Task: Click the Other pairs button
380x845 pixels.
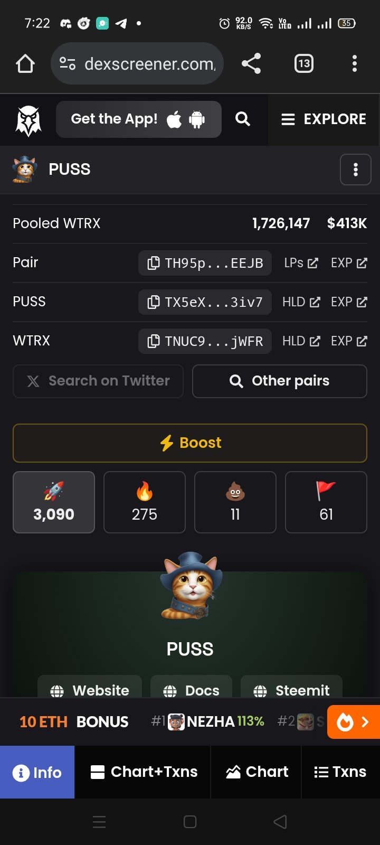Action: click(280, 381)
